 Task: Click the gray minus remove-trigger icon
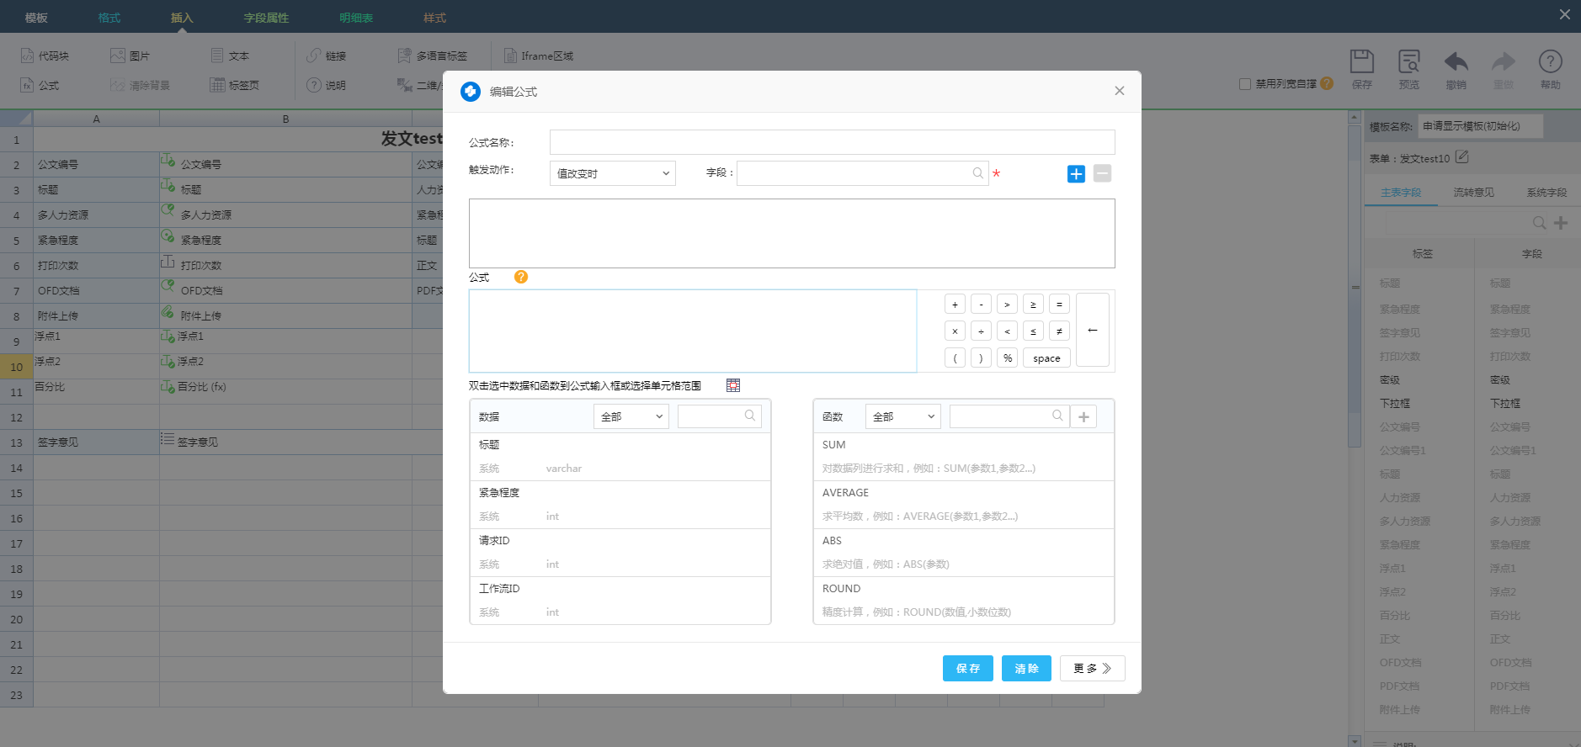coord(1102,174)
